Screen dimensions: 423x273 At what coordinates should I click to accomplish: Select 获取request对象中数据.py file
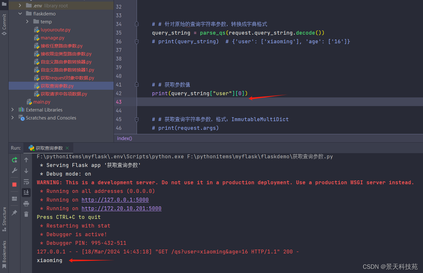[x=67, y=78]
